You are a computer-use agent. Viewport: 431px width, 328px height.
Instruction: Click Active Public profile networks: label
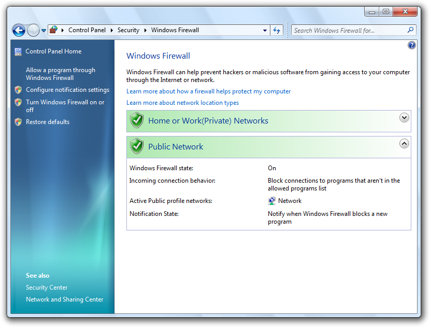pos(171,201)
